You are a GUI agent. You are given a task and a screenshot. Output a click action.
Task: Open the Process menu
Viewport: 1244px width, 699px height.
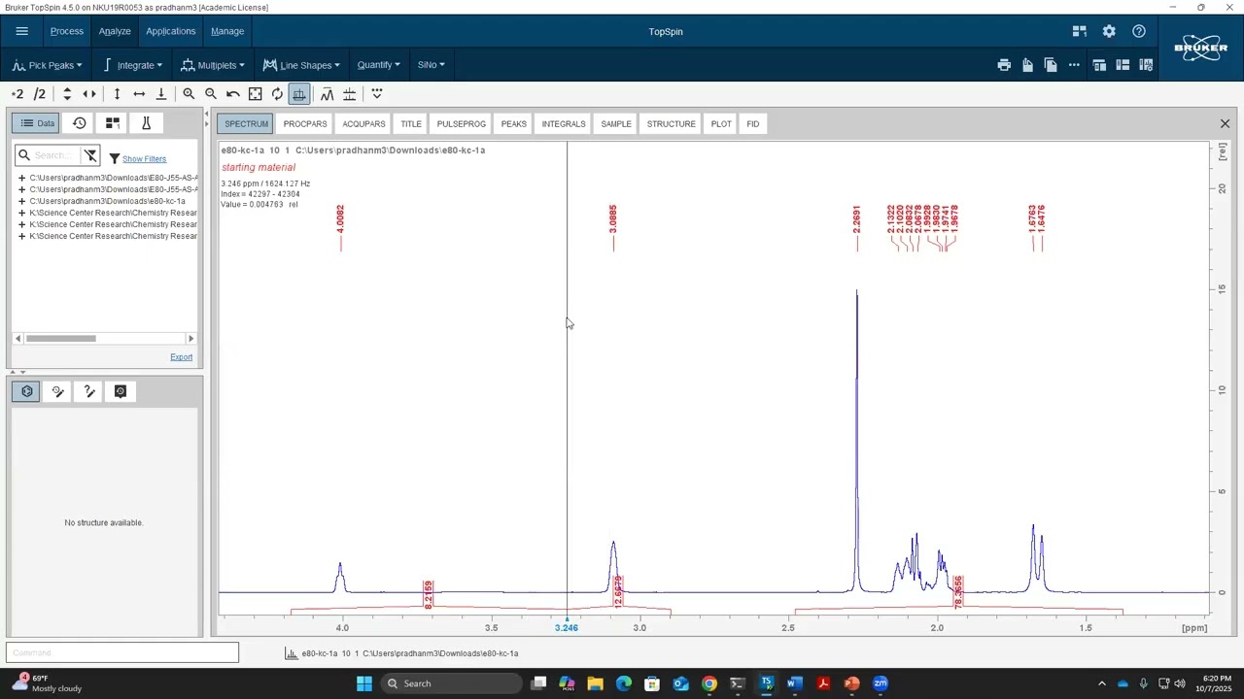click(67, 31)
